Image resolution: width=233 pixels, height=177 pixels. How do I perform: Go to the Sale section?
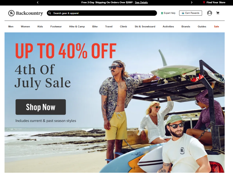tap(216, 27)
